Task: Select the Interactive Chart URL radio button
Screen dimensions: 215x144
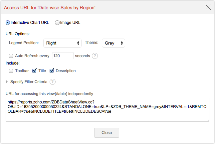Action: coord(8,23)
